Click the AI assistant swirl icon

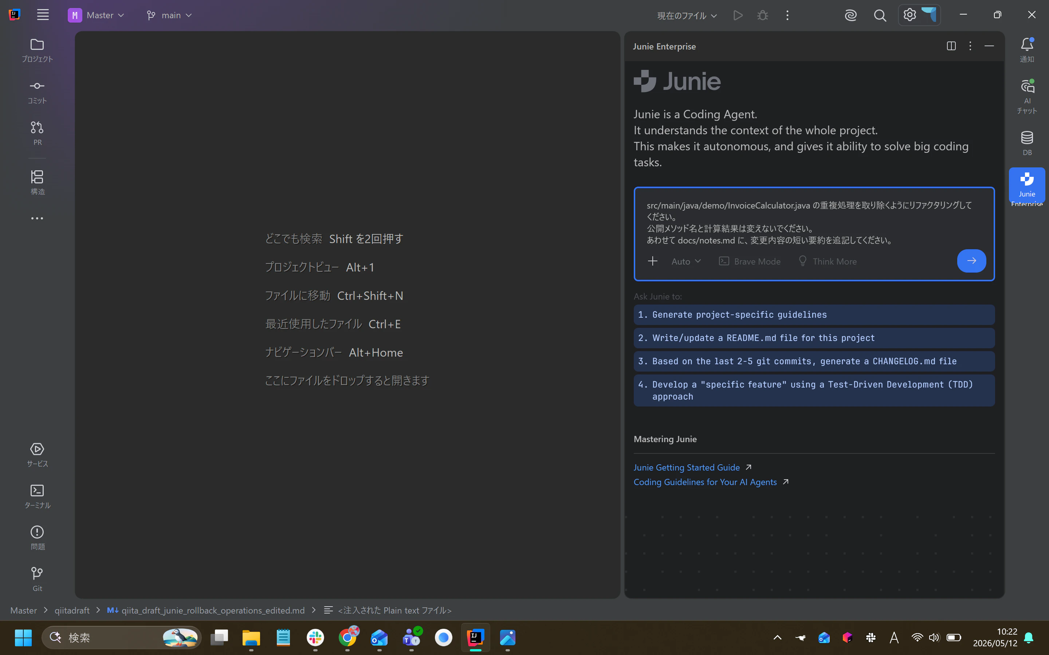click(x=850, y=16)
